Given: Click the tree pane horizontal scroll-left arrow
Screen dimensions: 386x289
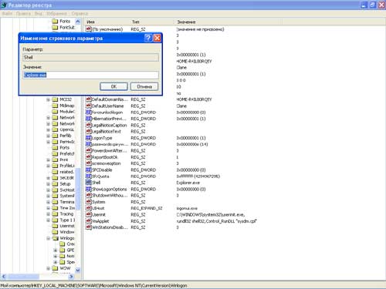Looking at the screenshot, I should (4, 277).
